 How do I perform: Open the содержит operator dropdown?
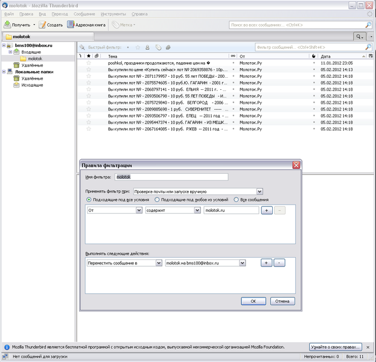(173, 210)
